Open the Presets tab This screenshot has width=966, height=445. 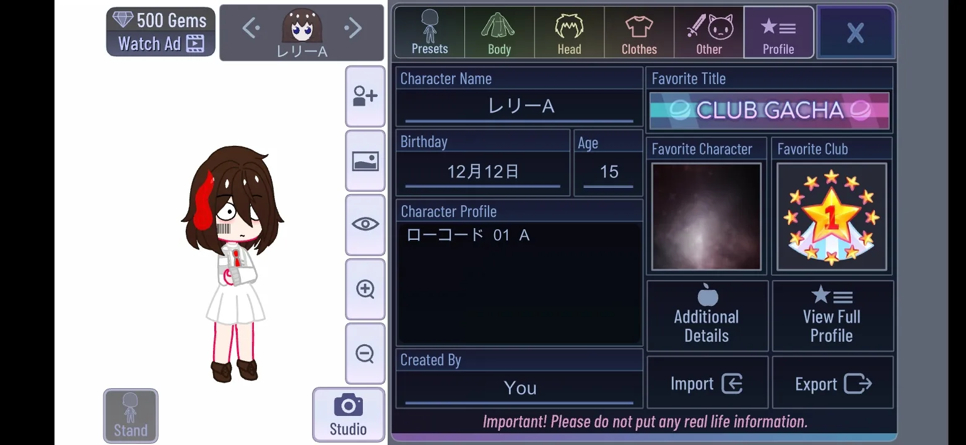[x=430, y=32]
